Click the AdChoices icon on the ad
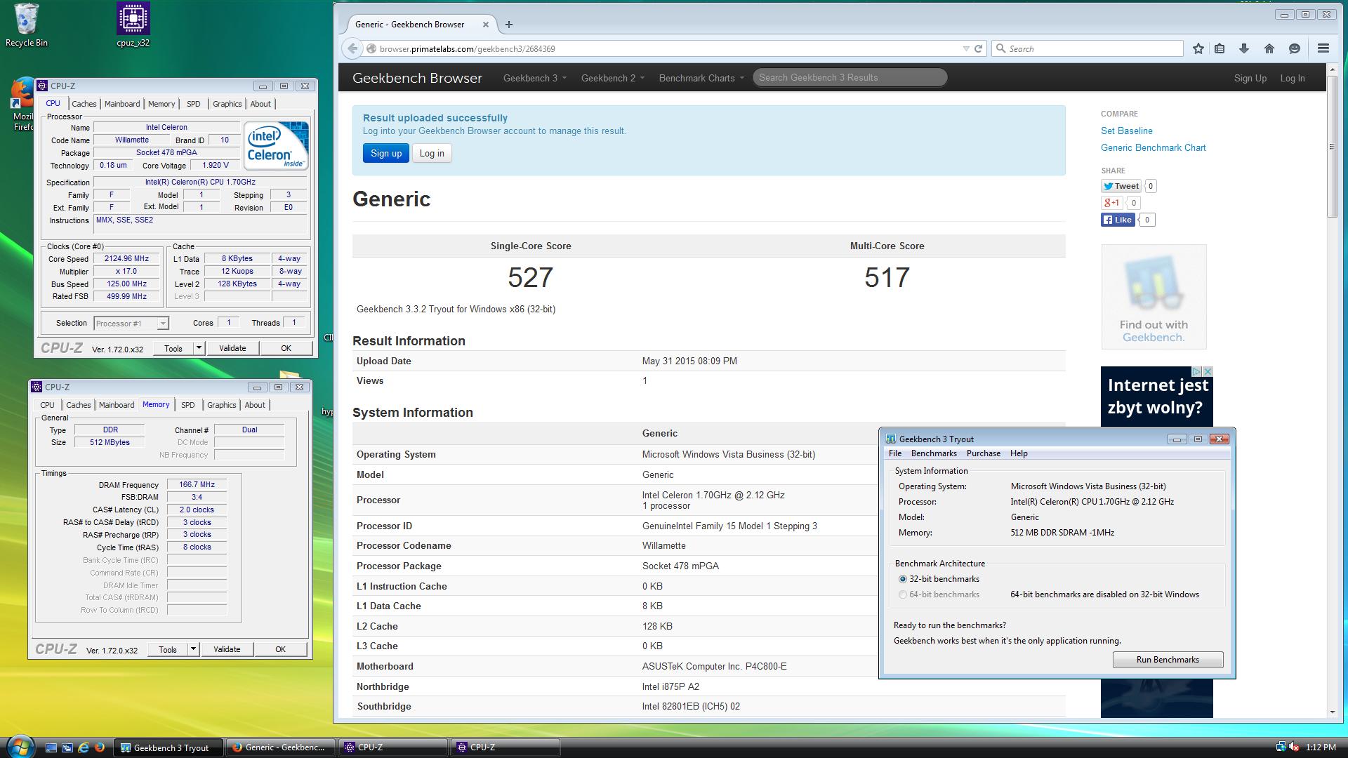Viewport: 1348px width, 758px height. click(1196, 371)
